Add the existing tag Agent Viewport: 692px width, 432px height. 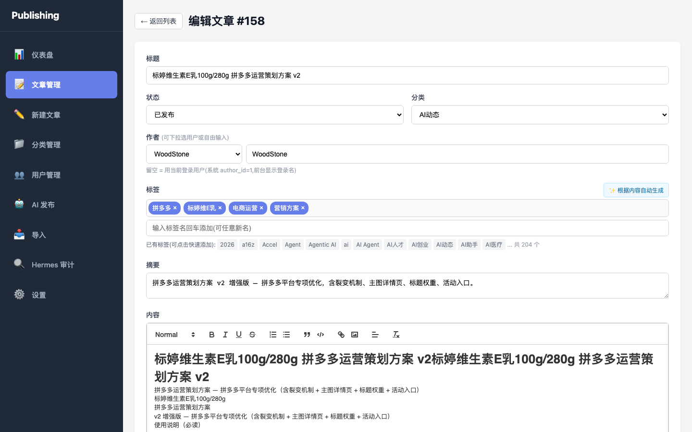(x=293, y=245)
